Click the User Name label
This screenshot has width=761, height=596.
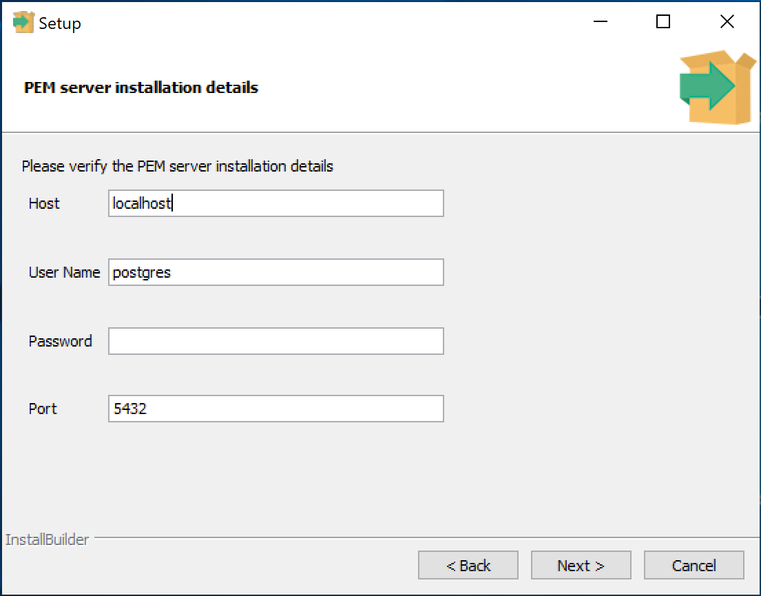(65, 272)
